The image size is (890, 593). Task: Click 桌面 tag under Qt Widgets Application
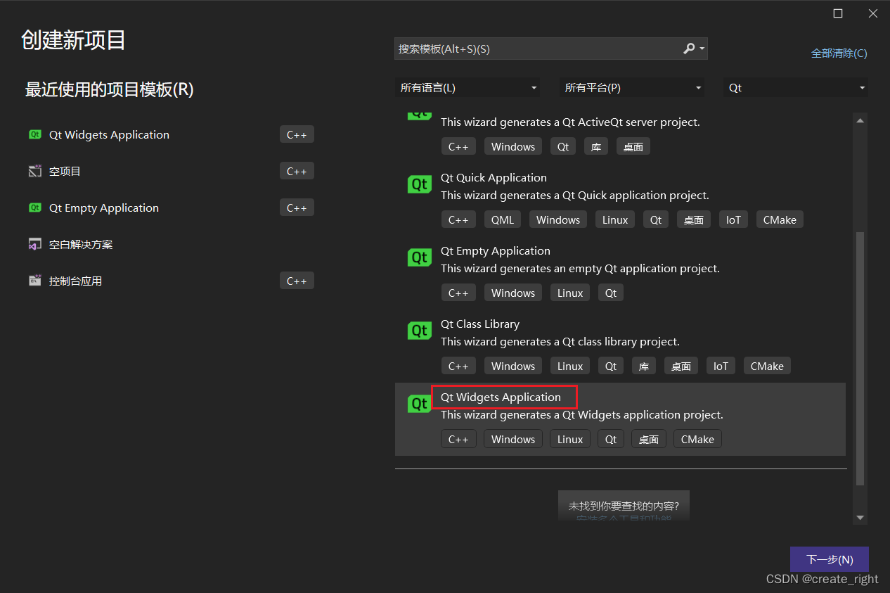point(648,439)
